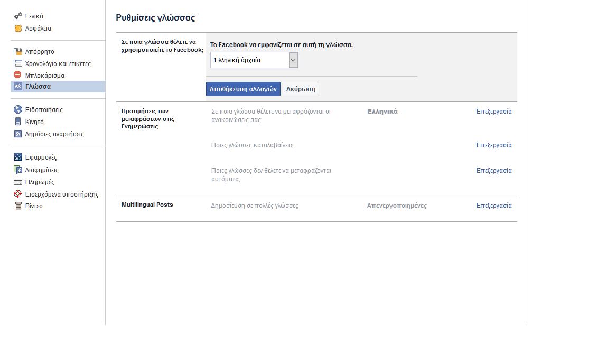Click the Κινητό mobile phone icon
597x353 pixels.
pos(18,122)
